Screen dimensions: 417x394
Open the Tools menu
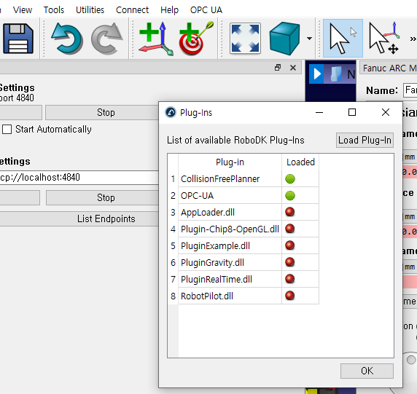tap(54, 9)
